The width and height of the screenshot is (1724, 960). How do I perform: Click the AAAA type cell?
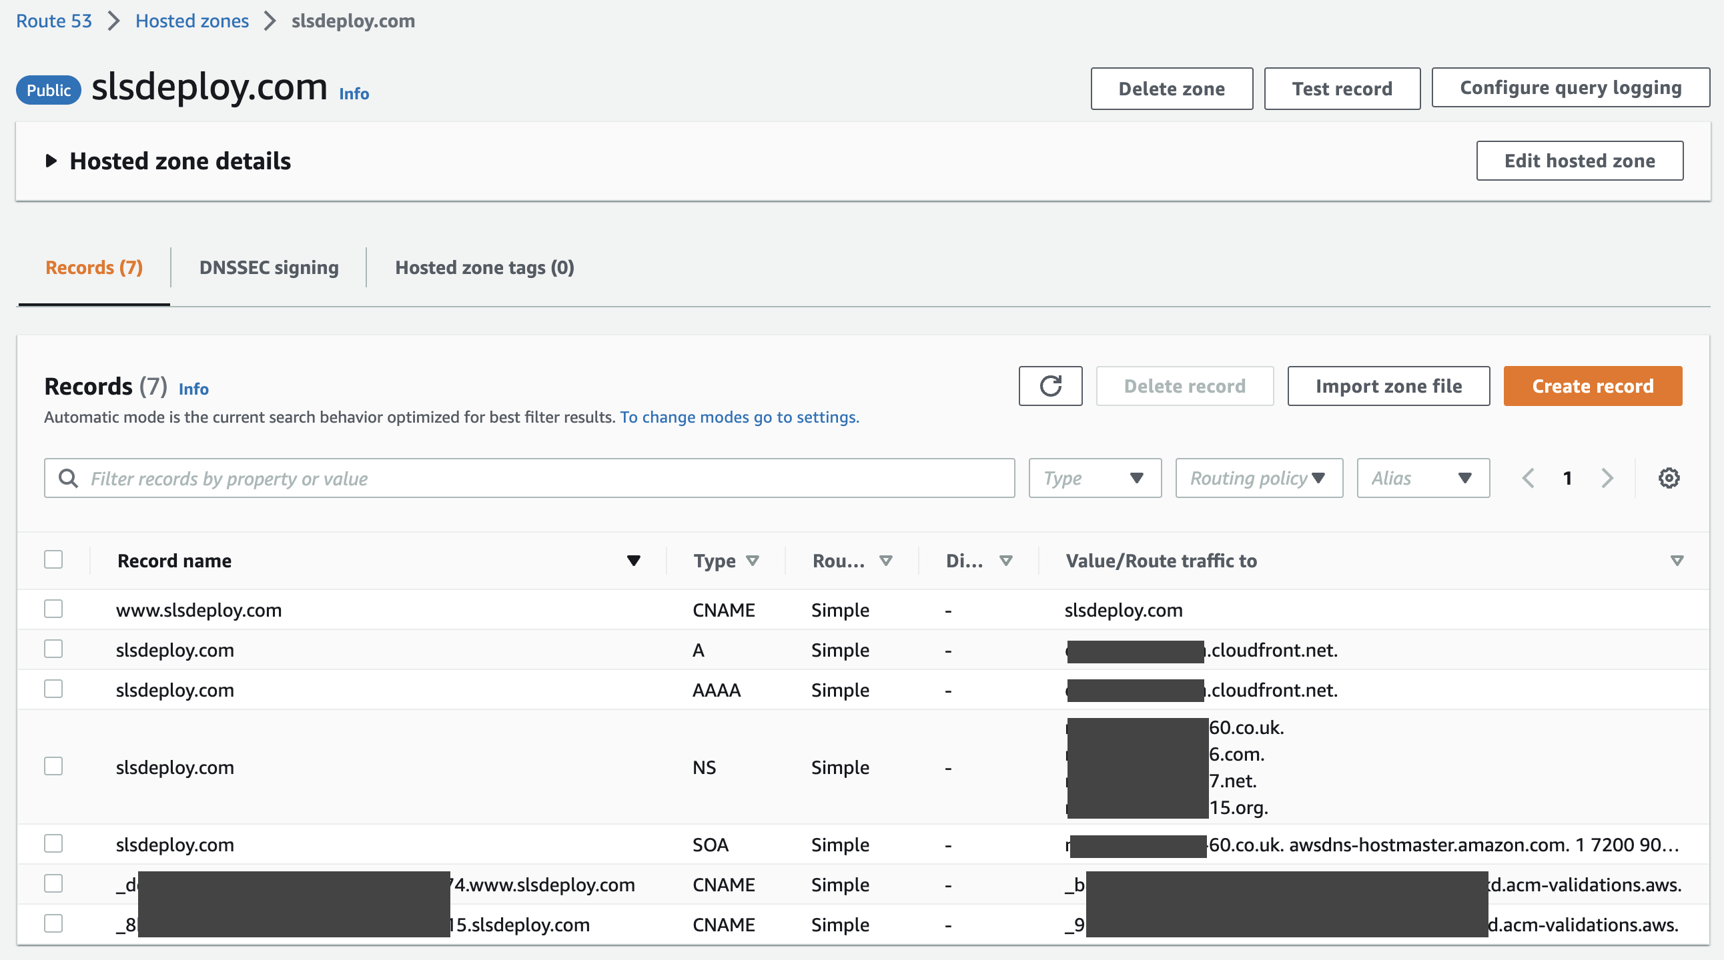(x=716, y=690)
